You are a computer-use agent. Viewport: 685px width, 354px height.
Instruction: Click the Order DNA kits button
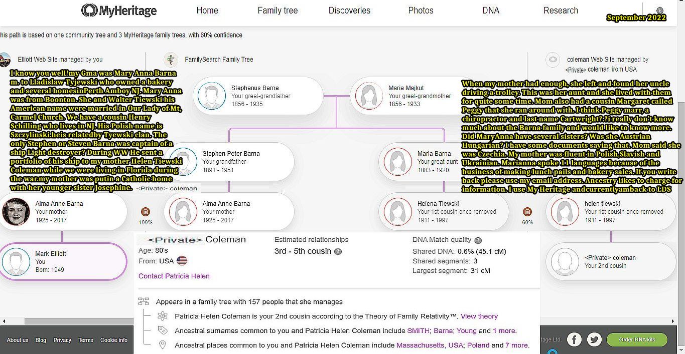[637, 339]
